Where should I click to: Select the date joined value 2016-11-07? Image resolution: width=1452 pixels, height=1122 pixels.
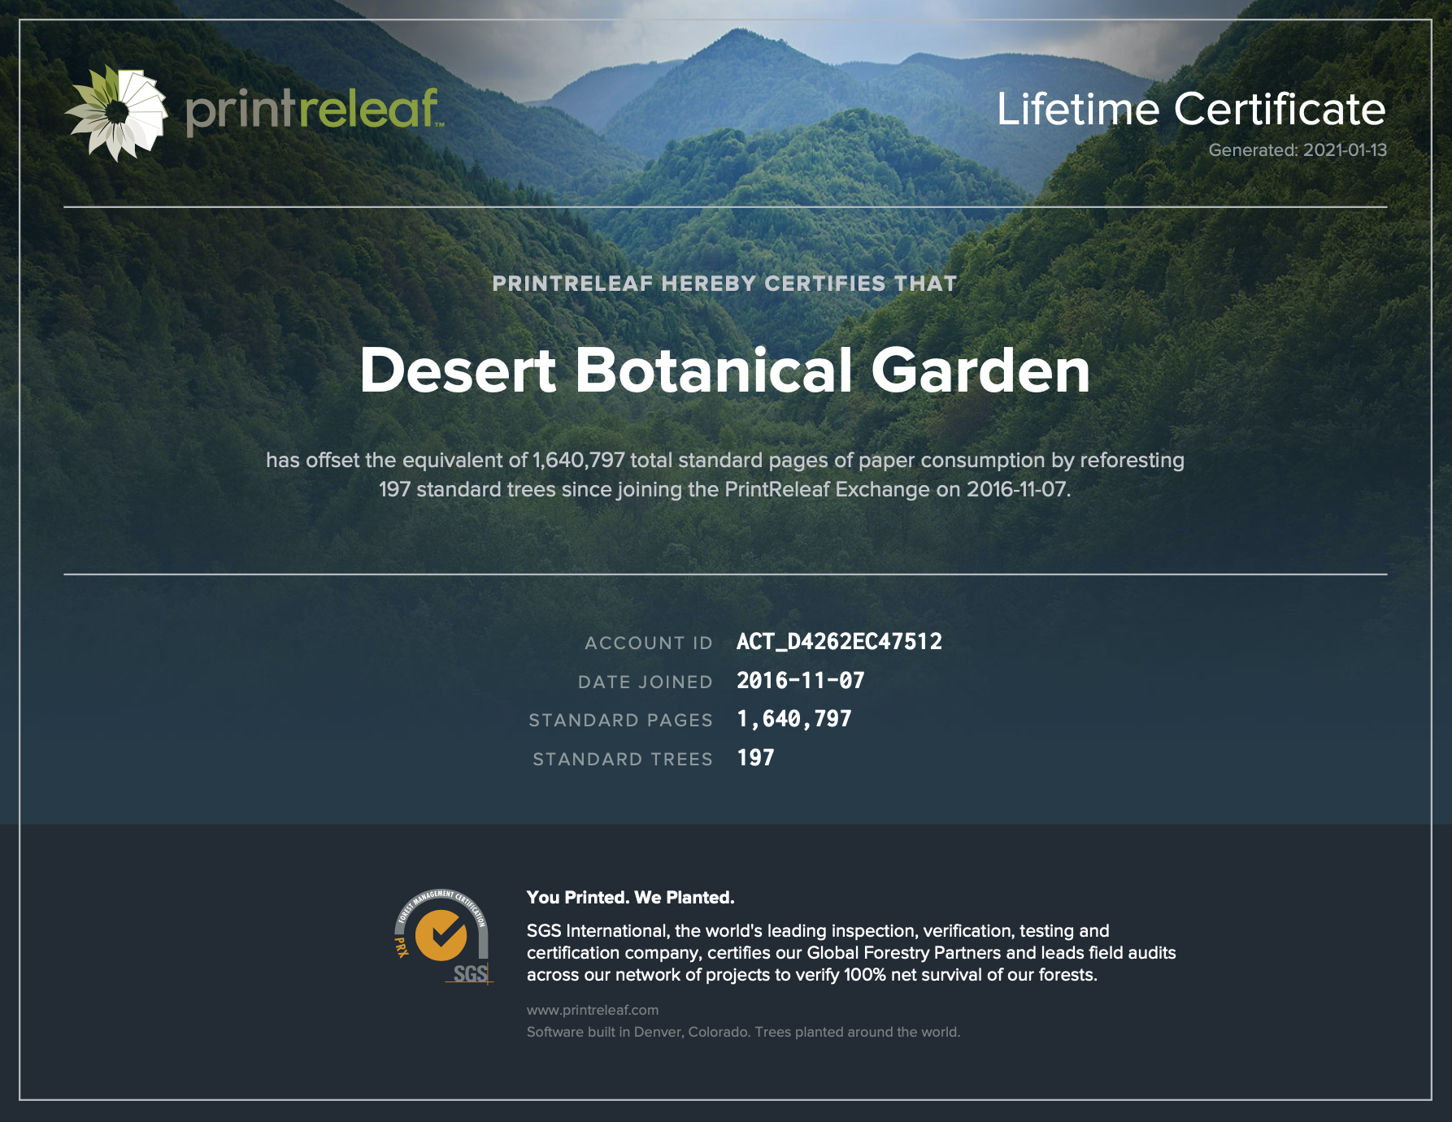800,681
